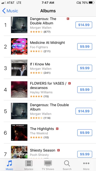Image resolution: width=96 pixels, height=171 pixels.
Task: Select If I Know Me title
Action: click(x=40, y=64)
